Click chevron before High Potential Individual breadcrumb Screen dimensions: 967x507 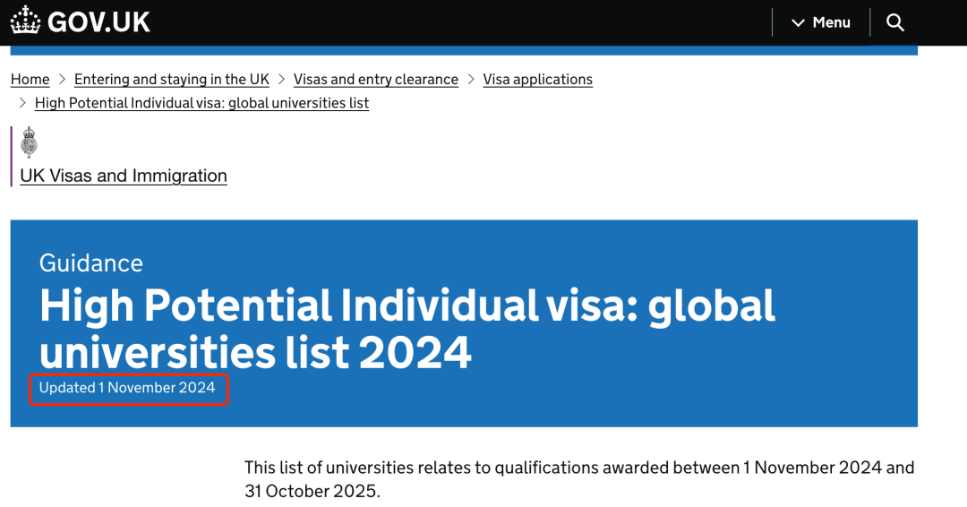(22, 103)
